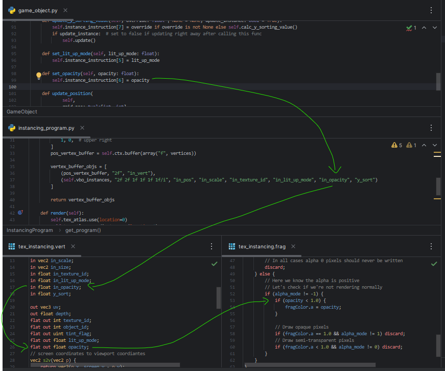445x371 pixels.
Task: Click the GameObject breadcrumb
Action: pos(22,111)
